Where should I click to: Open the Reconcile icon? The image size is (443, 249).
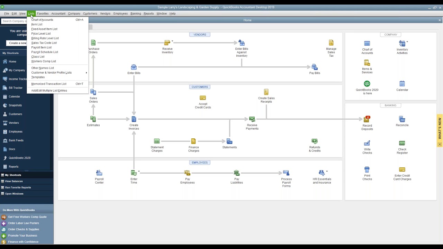click(x=402, y=119)
